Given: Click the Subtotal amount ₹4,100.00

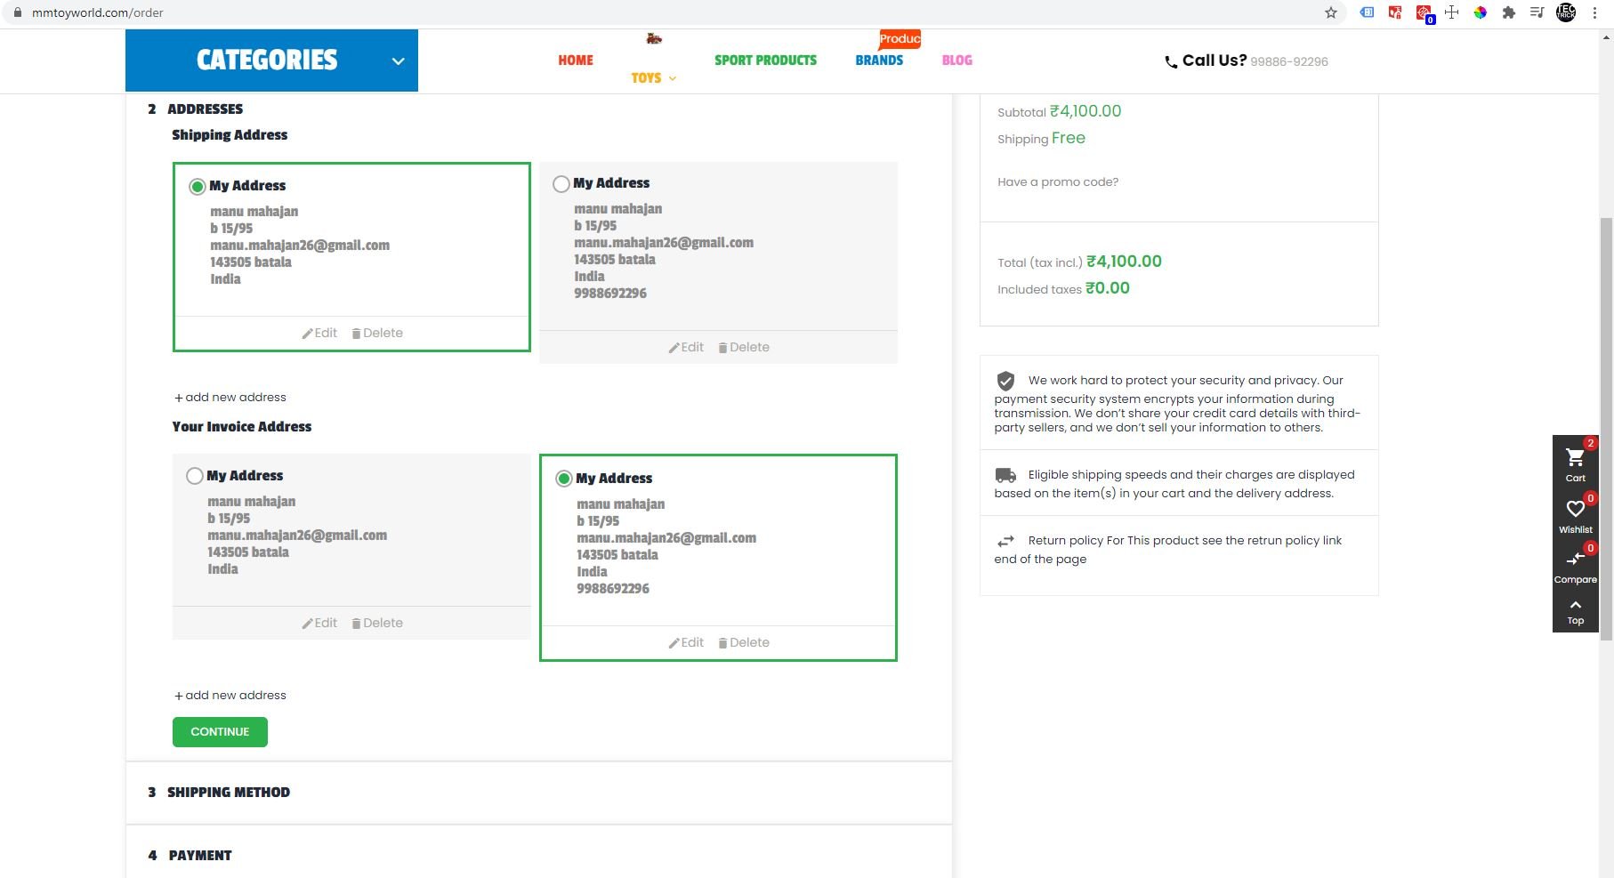Looking at the screenshot, I should [x=1085, y=111].
